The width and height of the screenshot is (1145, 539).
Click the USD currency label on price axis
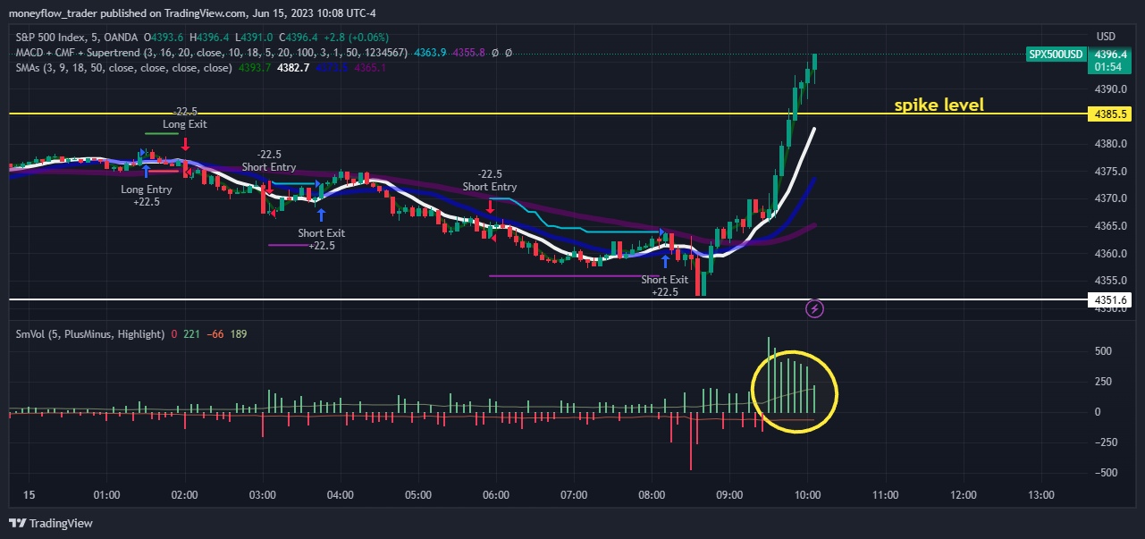click(1106, 37)
